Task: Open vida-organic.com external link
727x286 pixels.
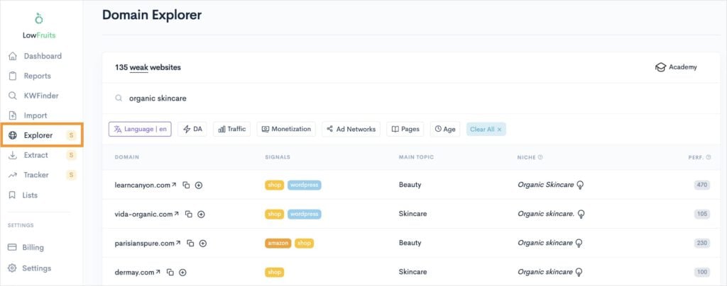Action: coord(176,214)
